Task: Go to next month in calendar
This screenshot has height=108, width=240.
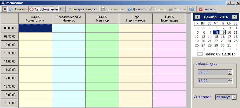Action: point(234,17)
